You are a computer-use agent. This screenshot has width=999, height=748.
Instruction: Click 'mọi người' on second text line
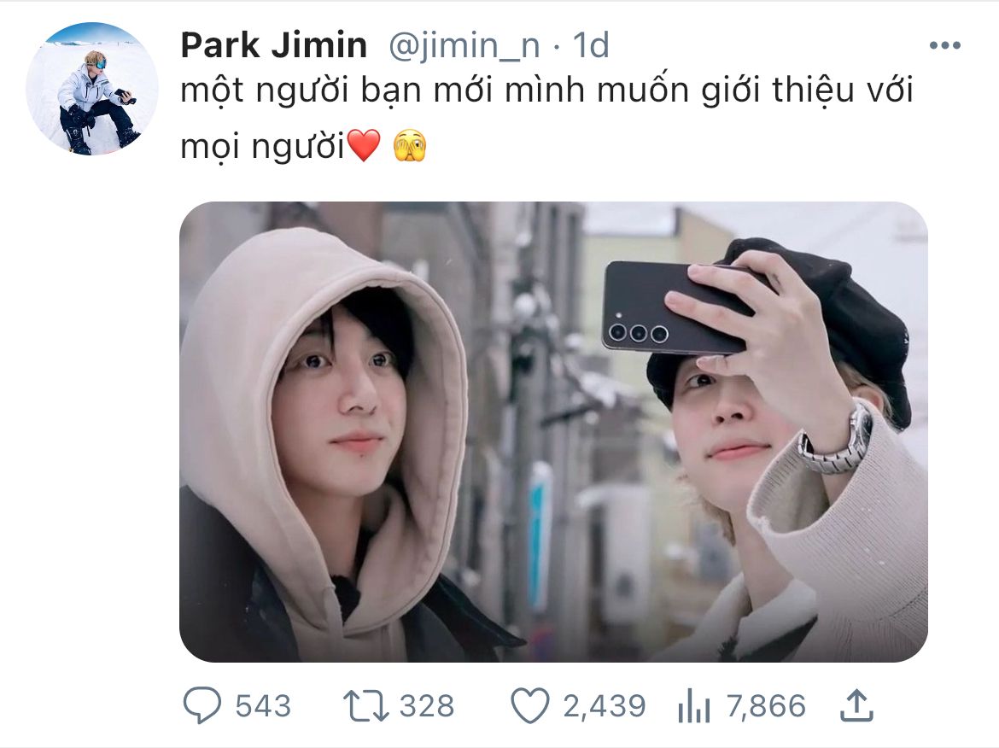point(262,147)
